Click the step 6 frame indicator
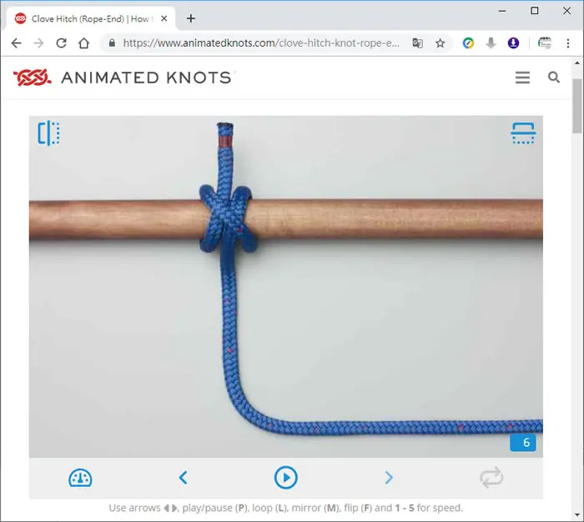 (x=523, y=442)
